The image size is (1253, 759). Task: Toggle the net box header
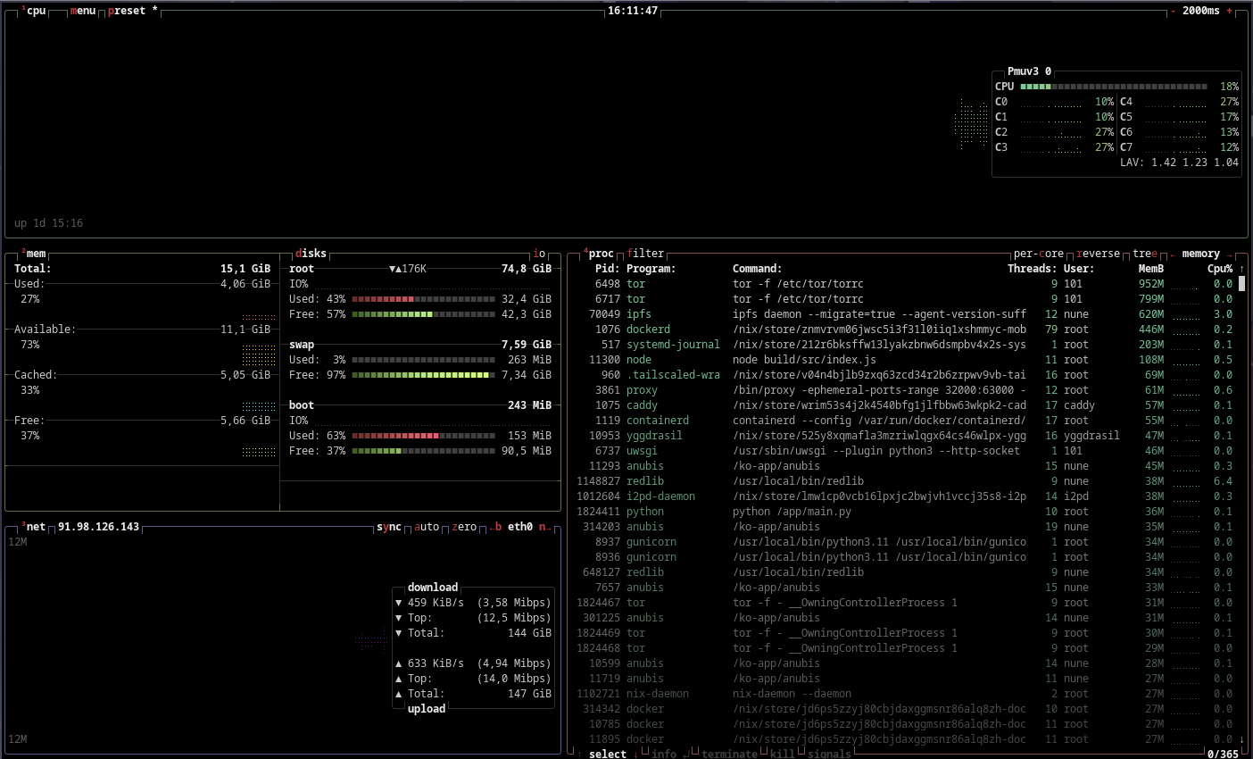point(33,527)
